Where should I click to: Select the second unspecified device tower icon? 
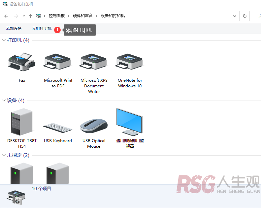point(58,173)
